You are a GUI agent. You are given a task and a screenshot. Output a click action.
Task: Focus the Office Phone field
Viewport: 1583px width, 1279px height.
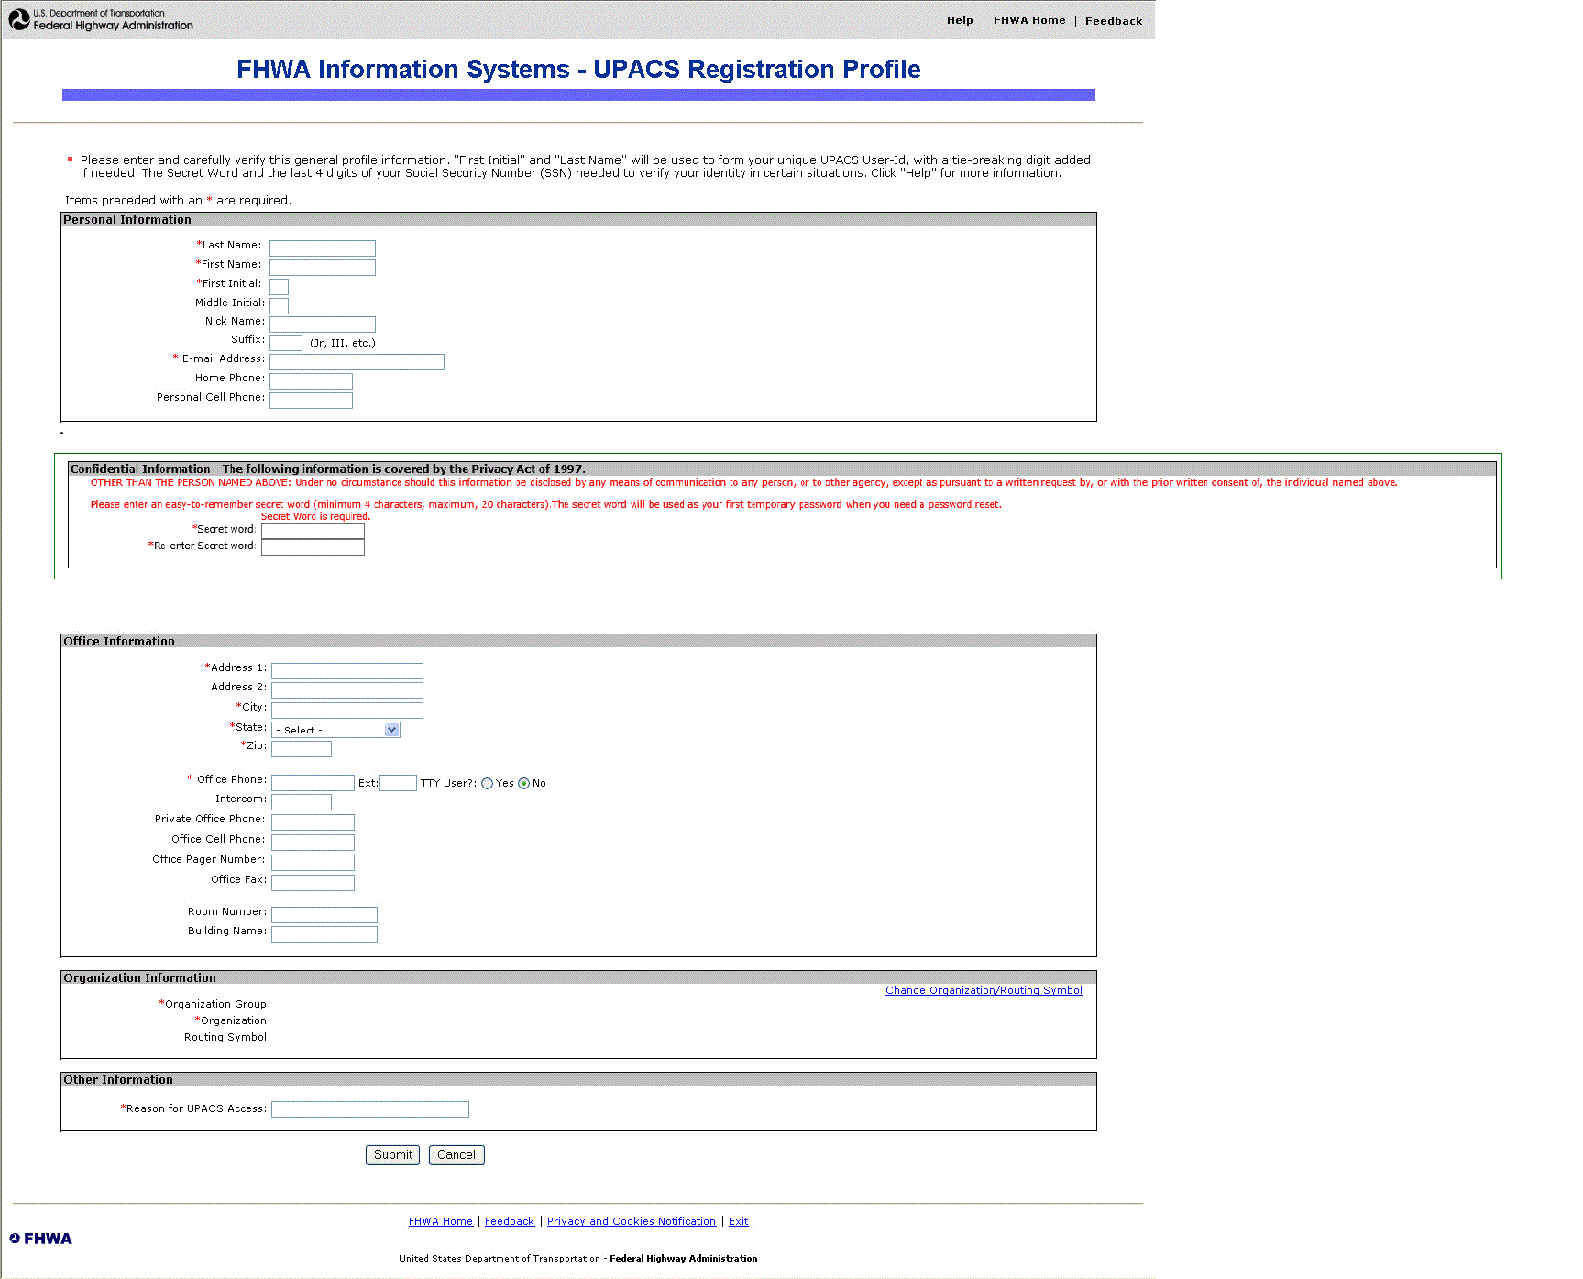point(313,783)
